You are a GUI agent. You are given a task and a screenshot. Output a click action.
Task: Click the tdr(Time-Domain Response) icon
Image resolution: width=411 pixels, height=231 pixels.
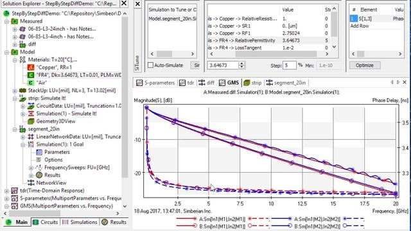click(14, 191)
